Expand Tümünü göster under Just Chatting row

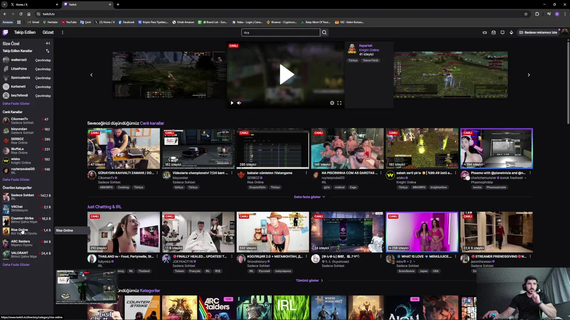tap(309, 280)
